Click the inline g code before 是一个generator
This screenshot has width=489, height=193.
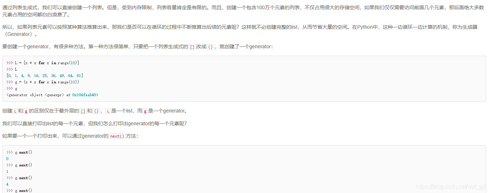tap(145, 111)
